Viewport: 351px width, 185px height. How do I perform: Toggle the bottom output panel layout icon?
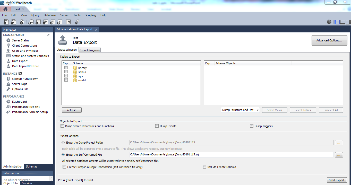(x=343, y=22)
